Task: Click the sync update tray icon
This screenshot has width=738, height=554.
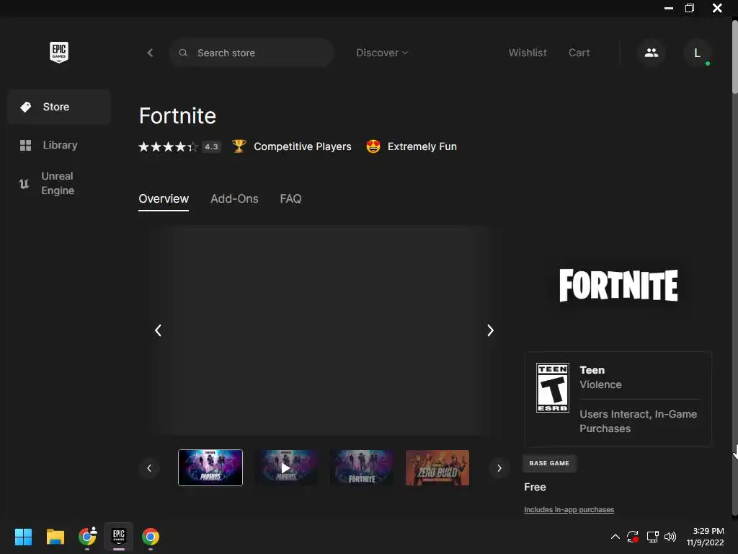Action: (633, 537)
